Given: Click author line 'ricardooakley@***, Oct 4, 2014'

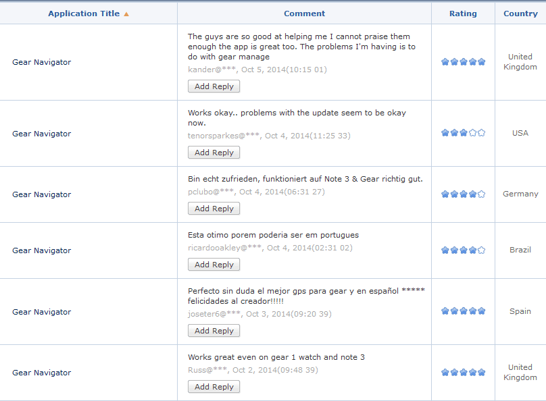Looking at the screenshot, I should [x=270, y=248].
